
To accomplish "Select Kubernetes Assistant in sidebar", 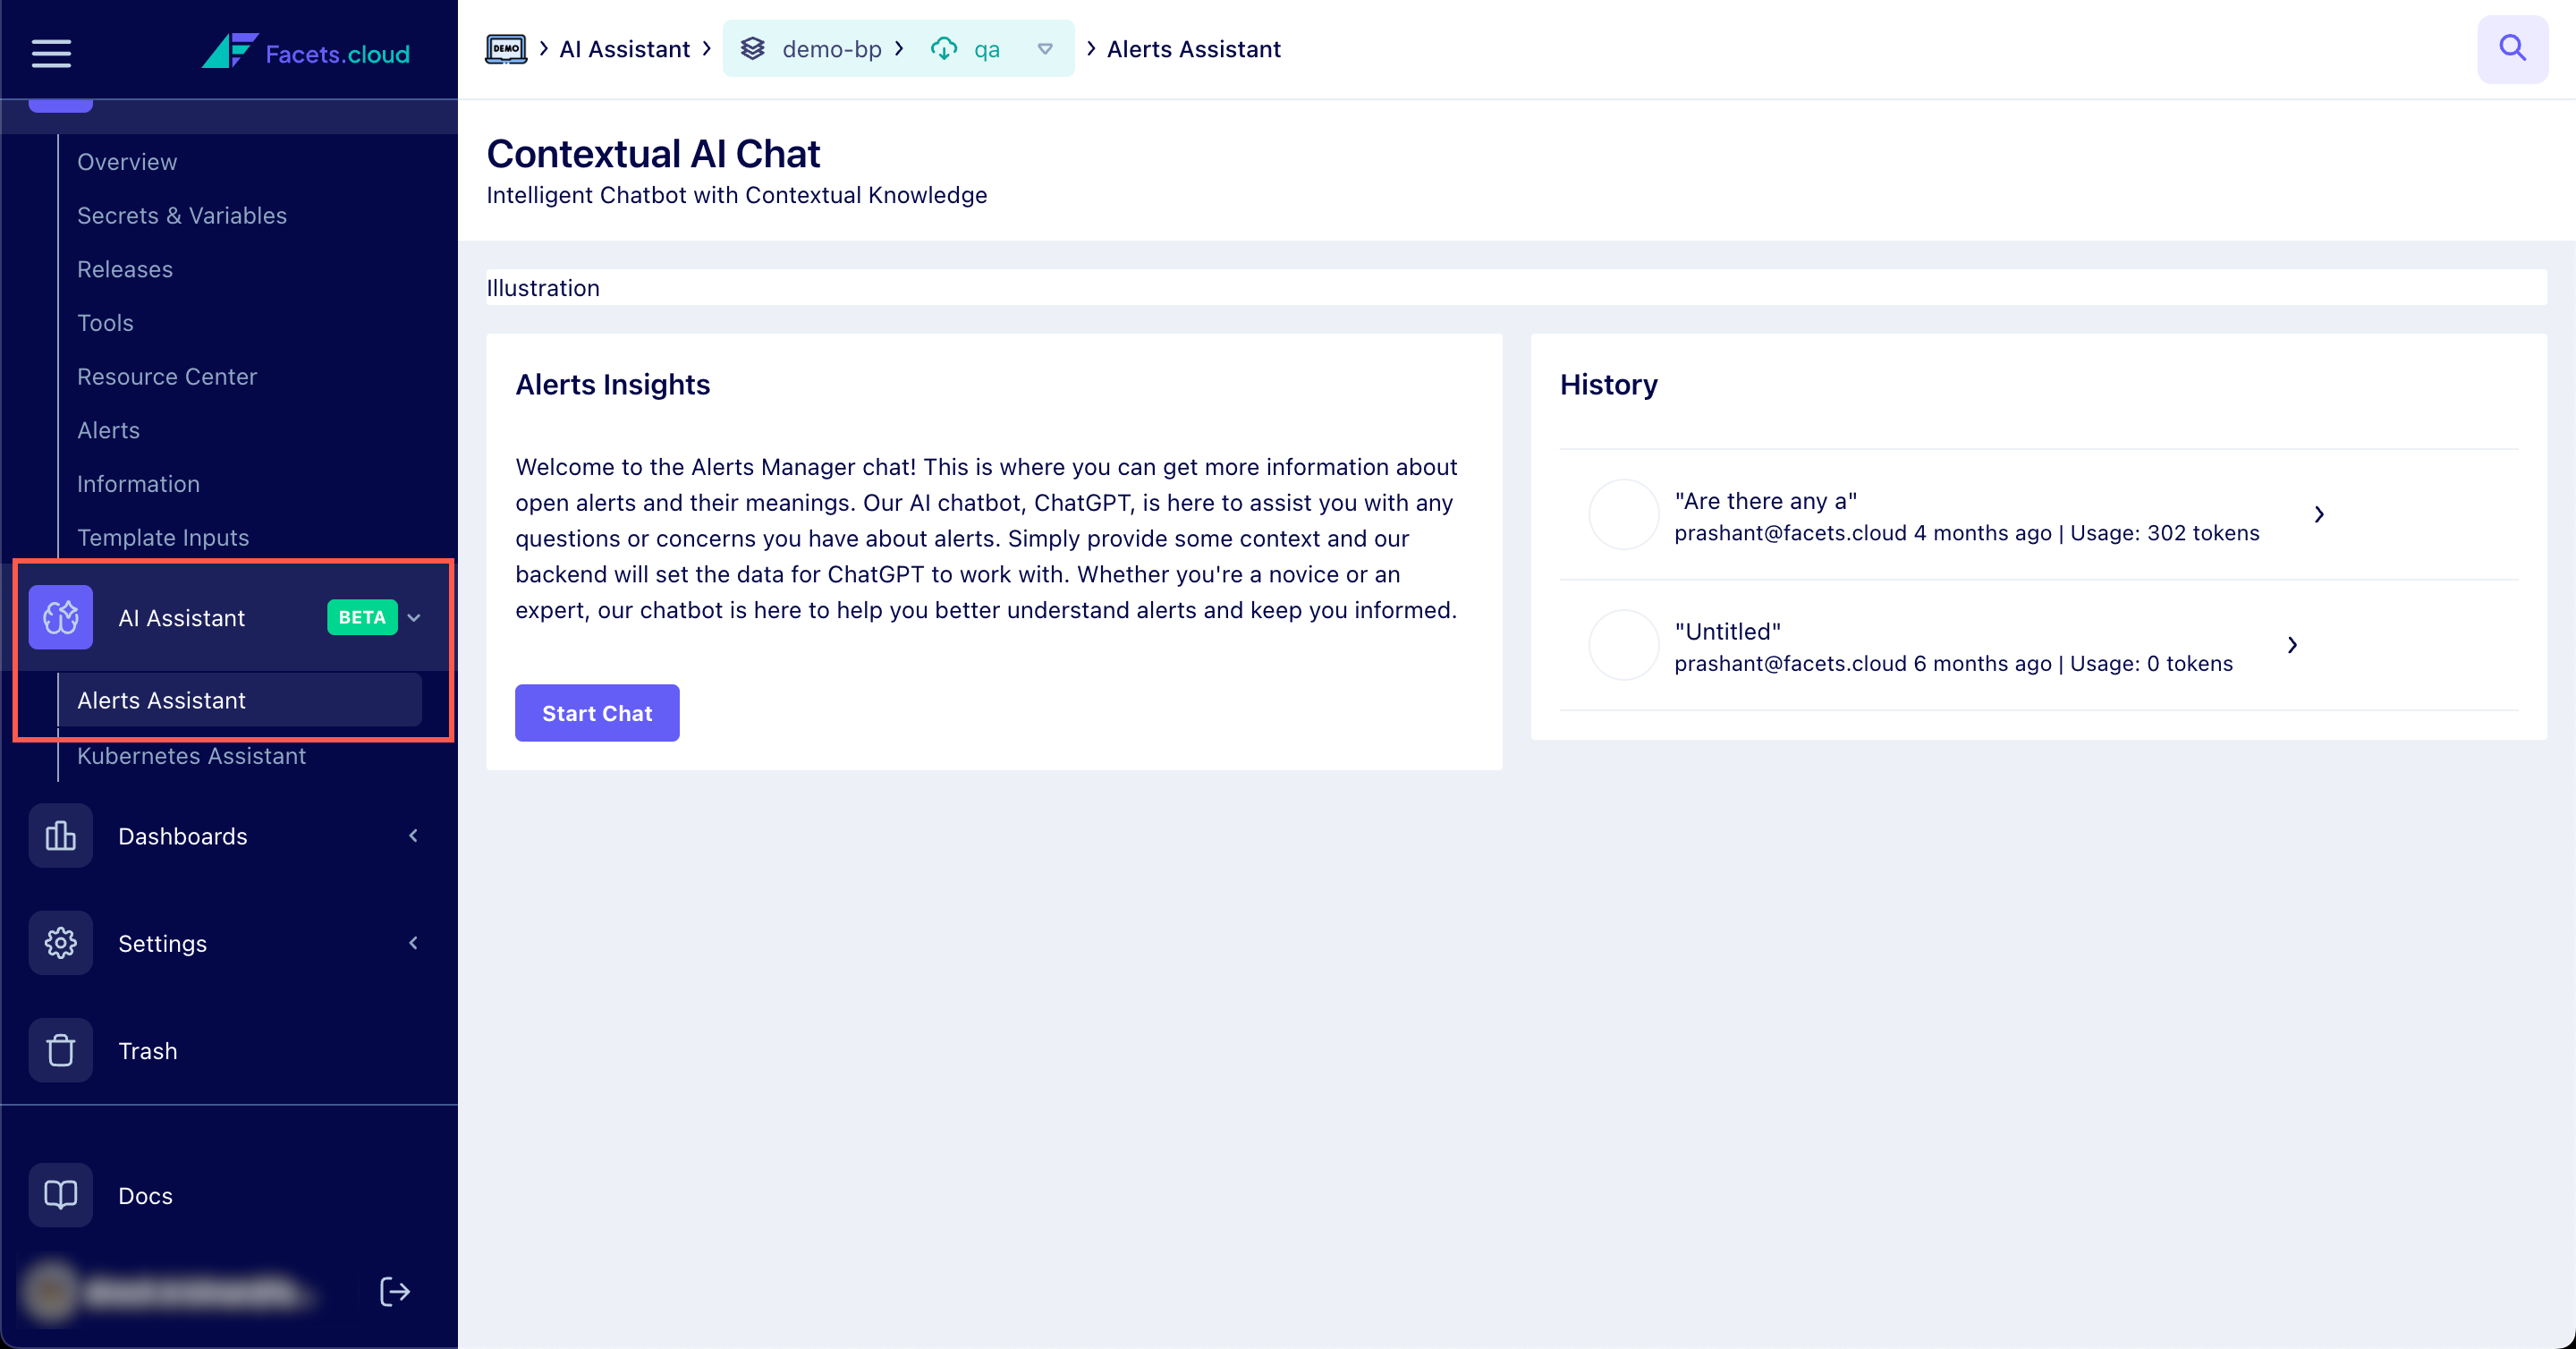I will (191, 756).
